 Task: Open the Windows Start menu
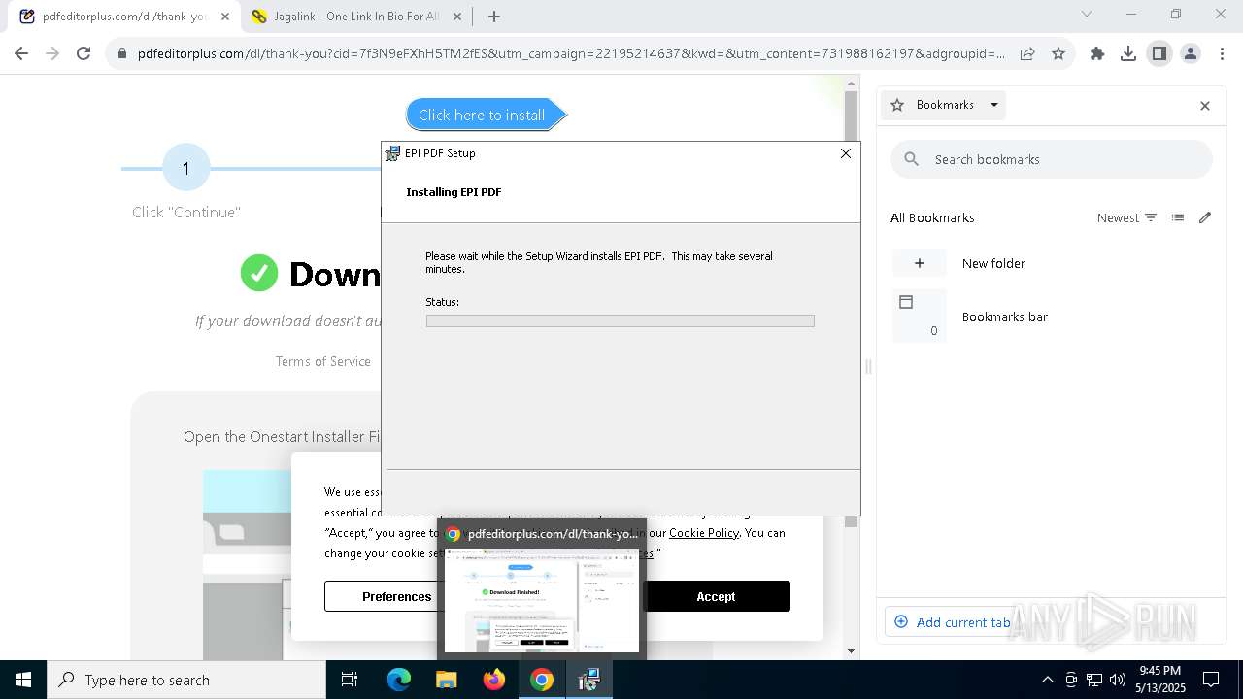pos(22,680)
